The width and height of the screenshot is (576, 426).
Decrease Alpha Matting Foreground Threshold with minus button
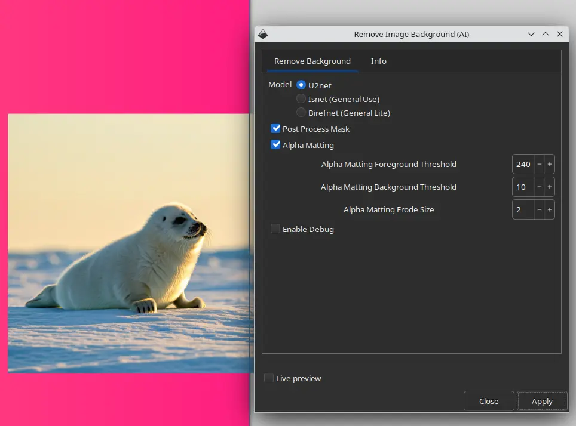[539, 163]
